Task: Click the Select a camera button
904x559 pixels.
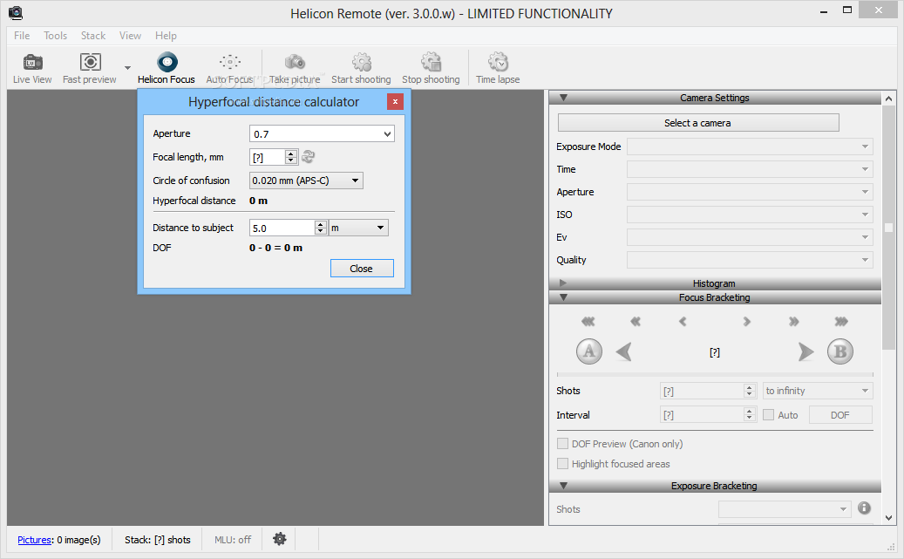Action: (697, 123)
